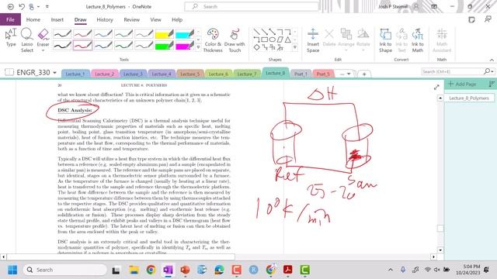Image resolution: width=497 pixels, height=279 pixels.
Task: Click Ink to Text button
Action: [x=401, y=40]
